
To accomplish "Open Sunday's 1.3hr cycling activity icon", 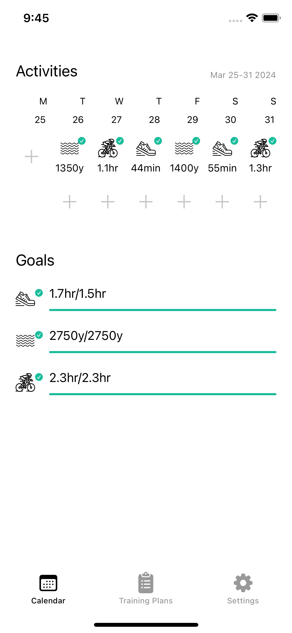I will click(x=260, y=149).
